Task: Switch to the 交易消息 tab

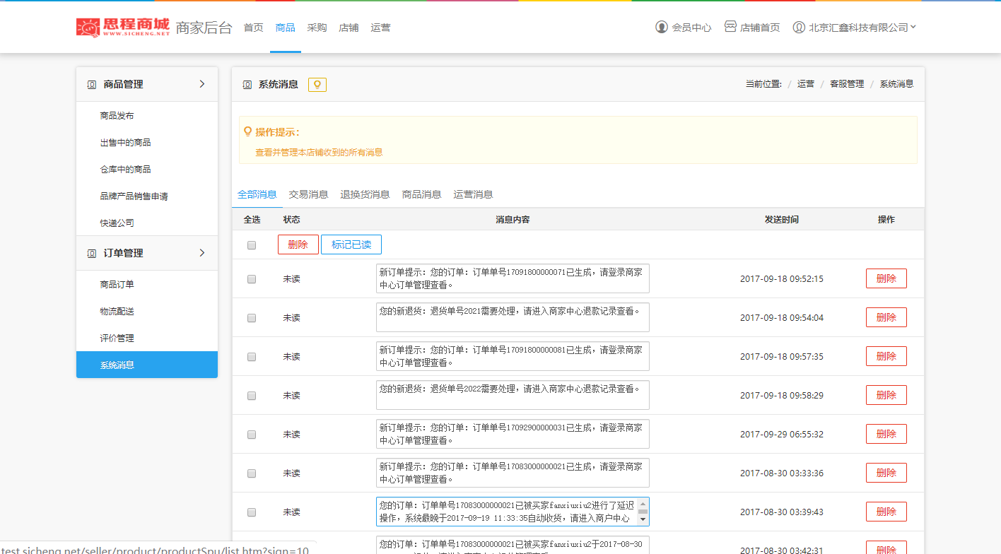Action: 308,194
